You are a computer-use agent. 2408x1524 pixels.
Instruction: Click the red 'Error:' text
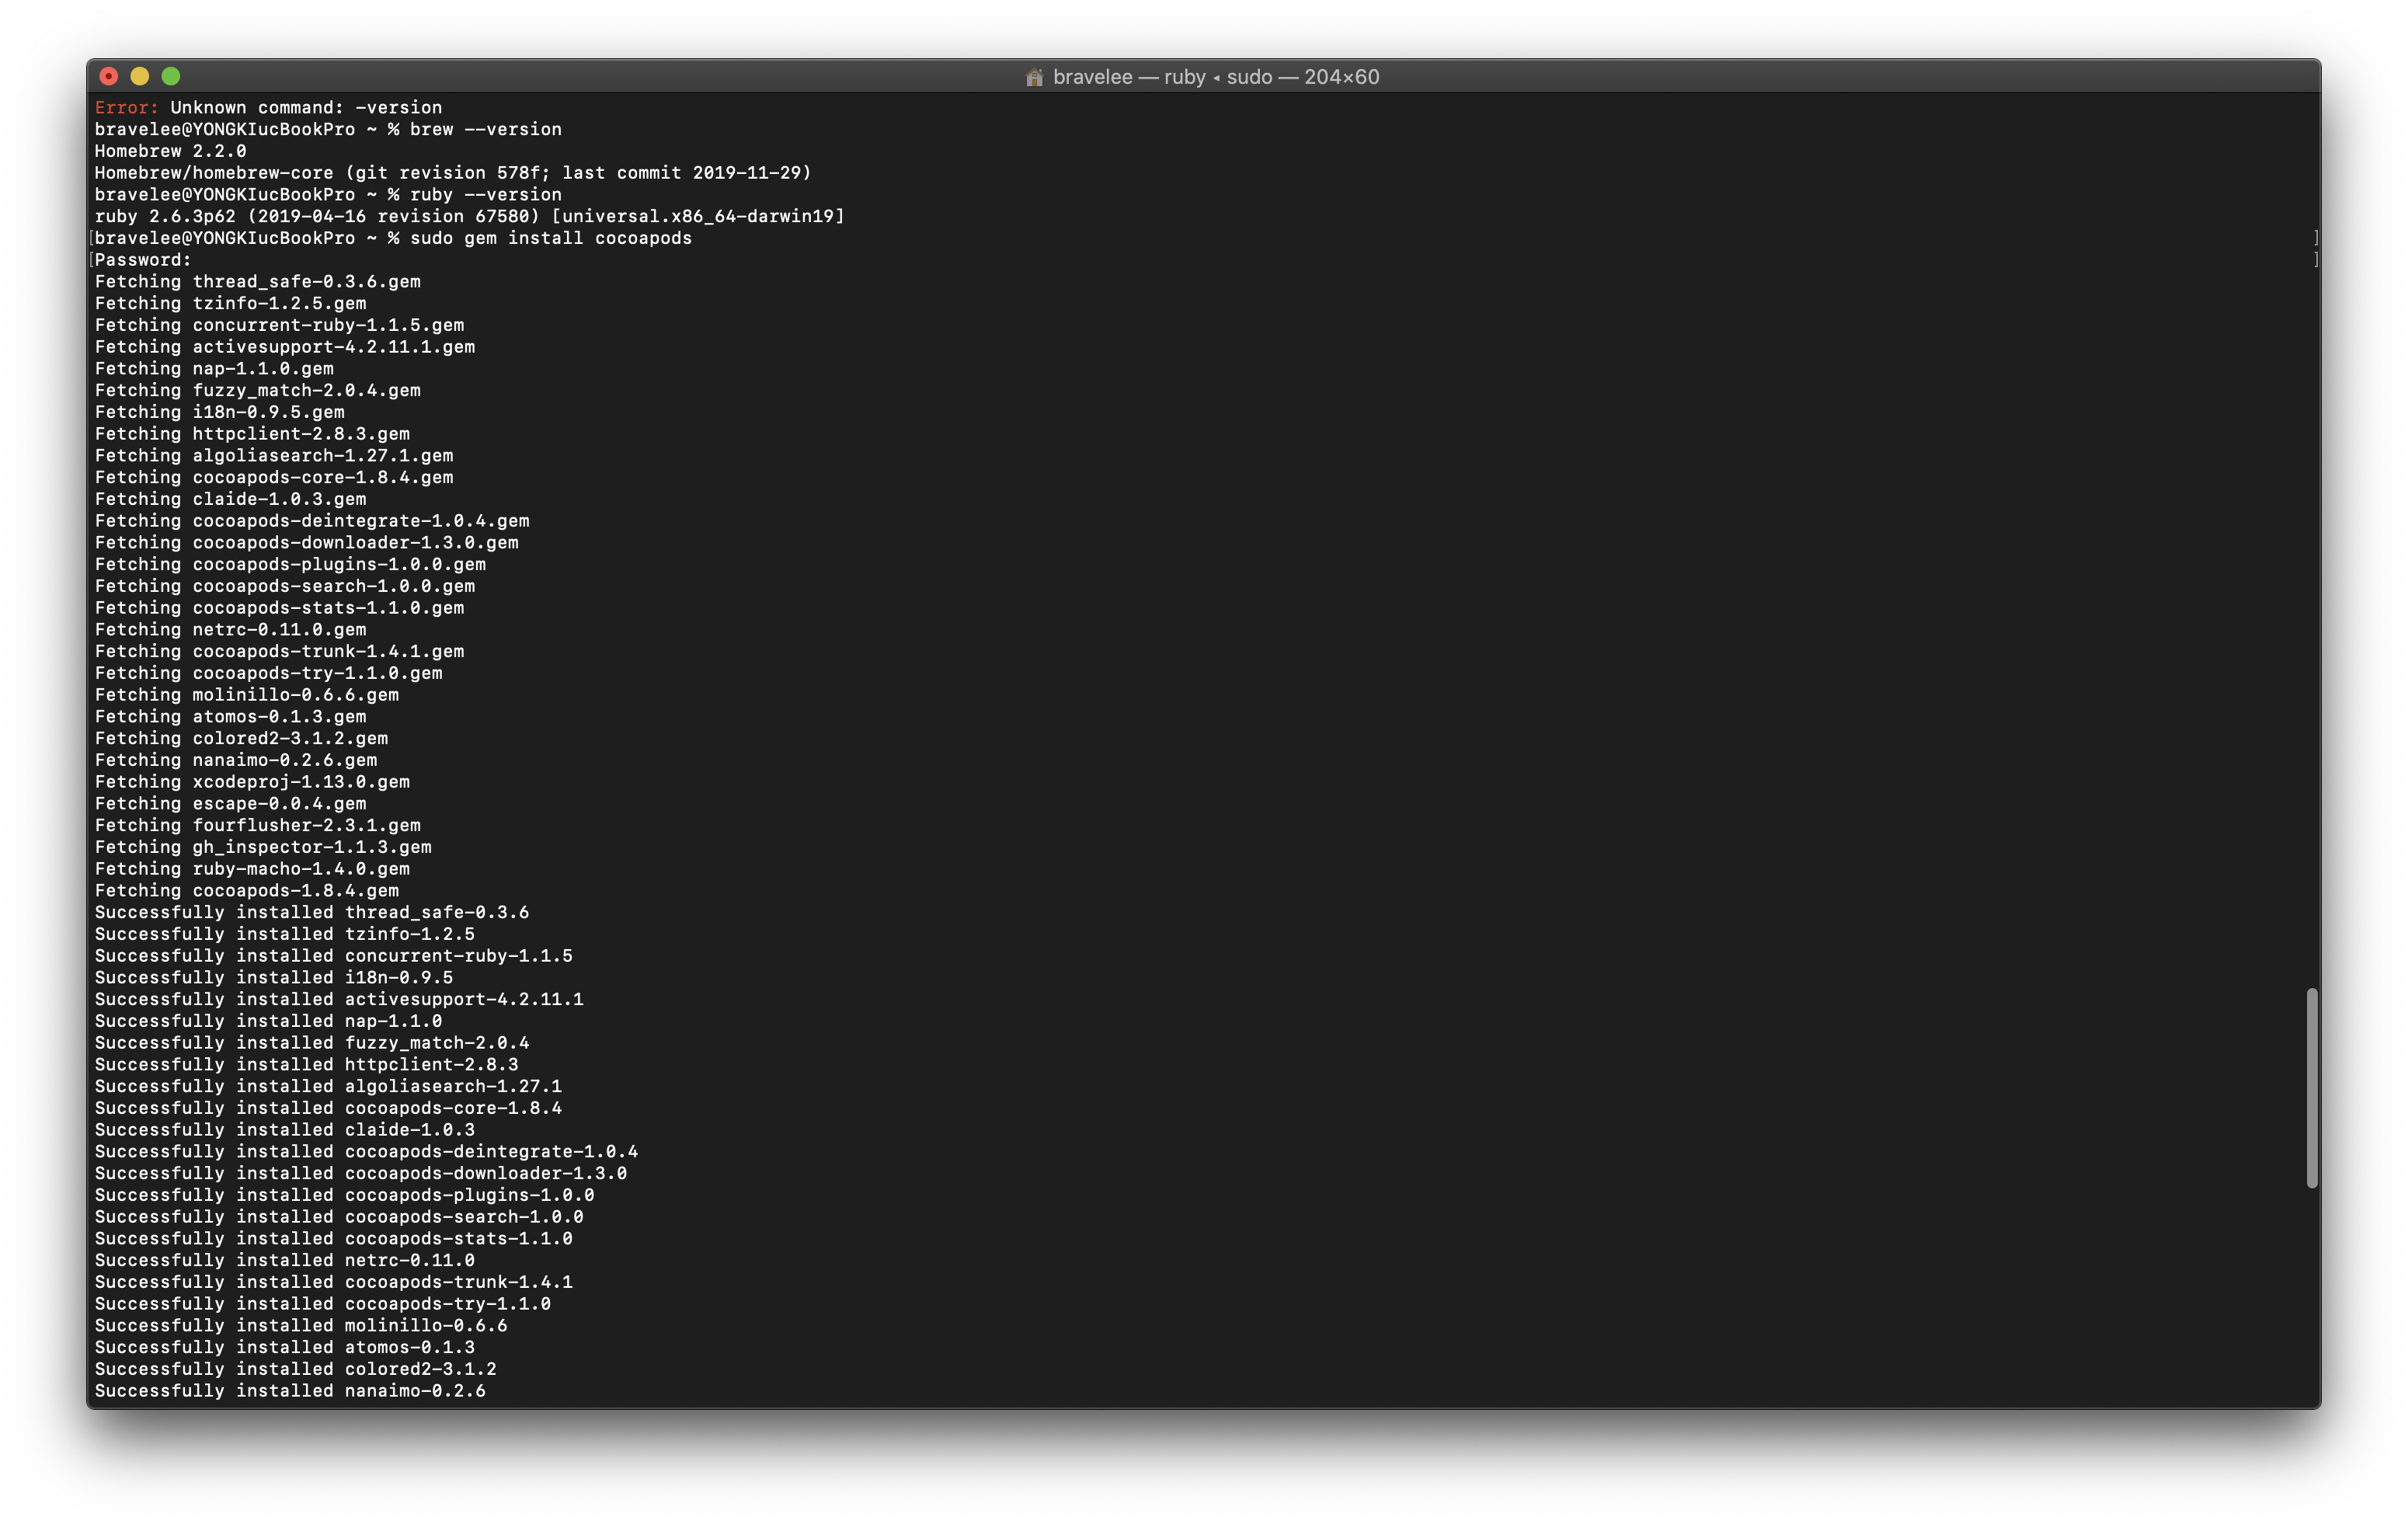[x=126, y=107]
